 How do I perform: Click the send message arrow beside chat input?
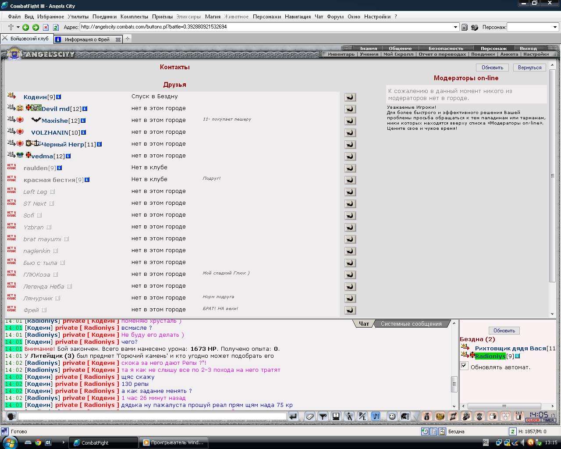click(x=293, y=416)
